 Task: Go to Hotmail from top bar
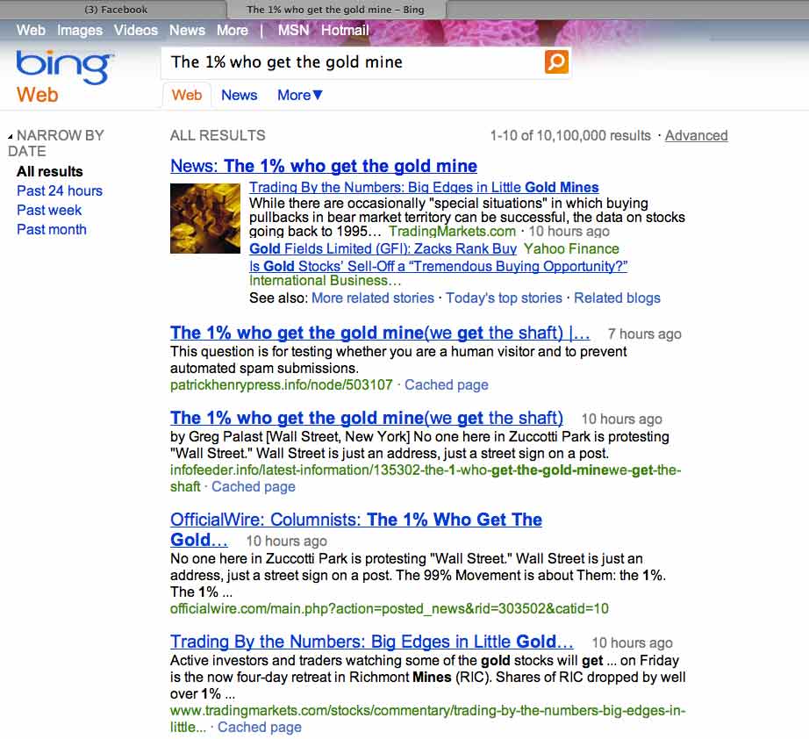pyautogui.click(x=345, y=30)
